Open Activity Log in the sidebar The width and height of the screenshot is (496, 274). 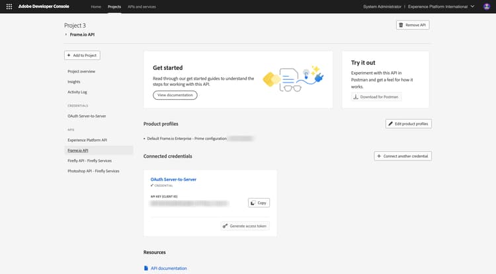(77, 92)
